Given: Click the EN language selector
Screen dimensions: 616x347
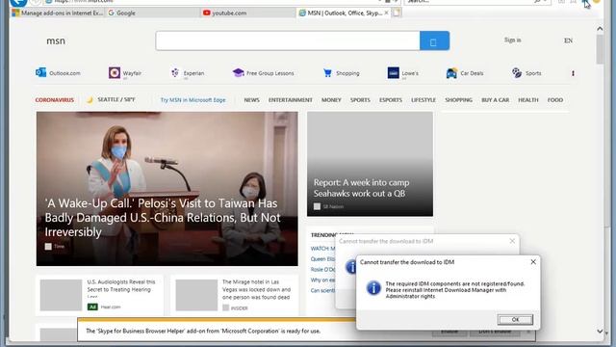Looking at the screenshot, I should (x=568, y=40).
